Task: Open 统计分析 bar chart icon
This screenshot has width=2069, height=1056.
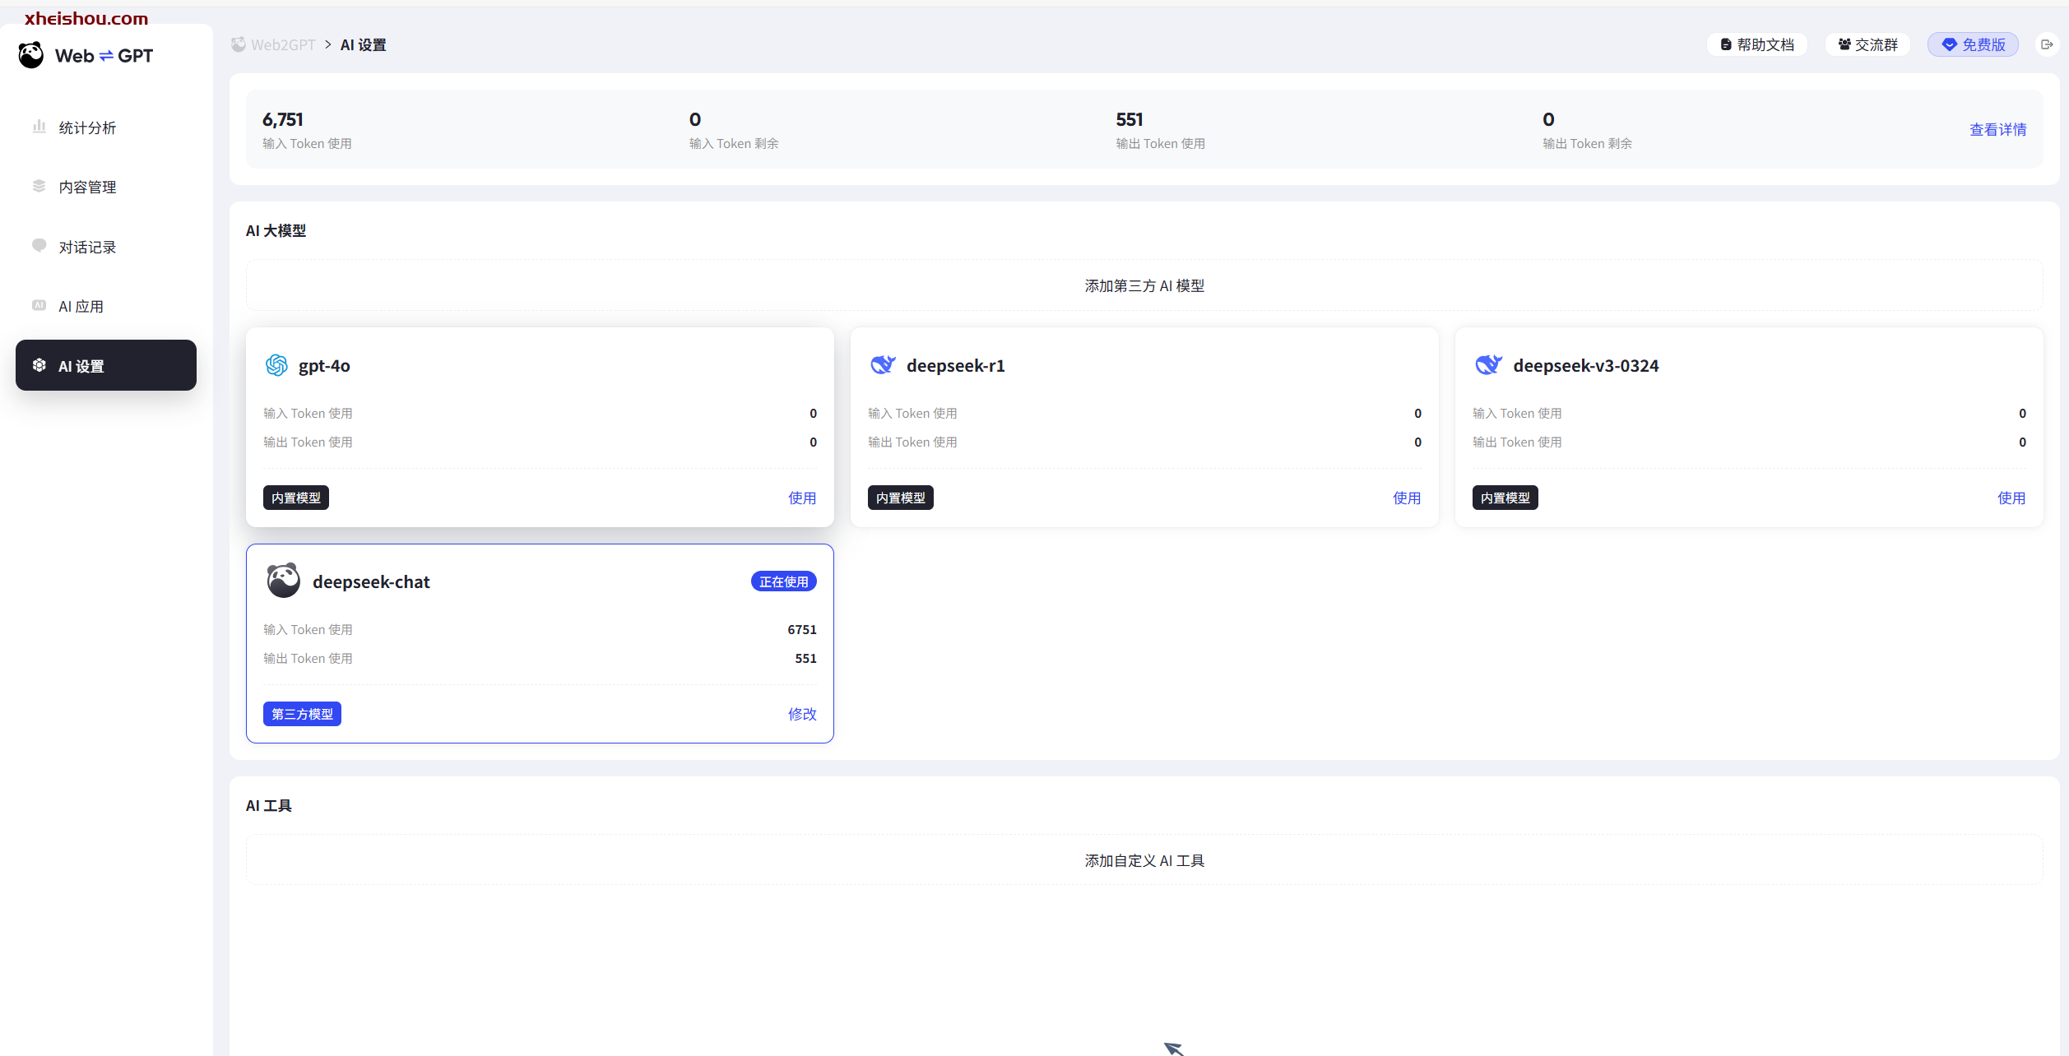Action: (x=39, y=127)
